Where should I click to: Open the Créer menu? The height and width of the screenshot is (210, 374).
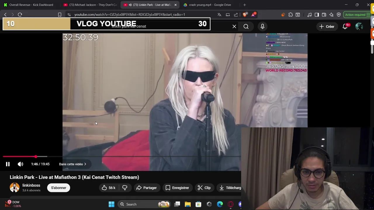327,27
